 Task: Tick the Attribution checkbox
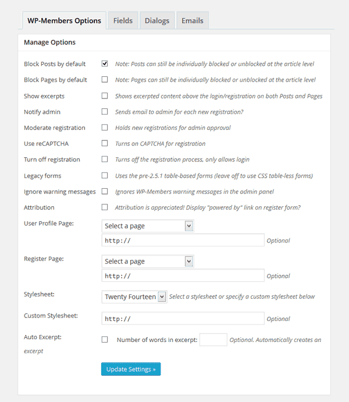tap(105, 207)
